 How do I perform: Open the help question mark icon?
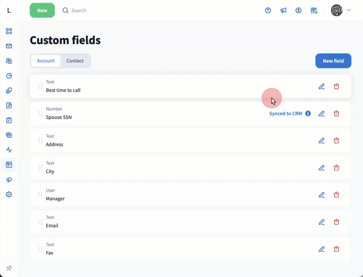(x=268, y=10)
